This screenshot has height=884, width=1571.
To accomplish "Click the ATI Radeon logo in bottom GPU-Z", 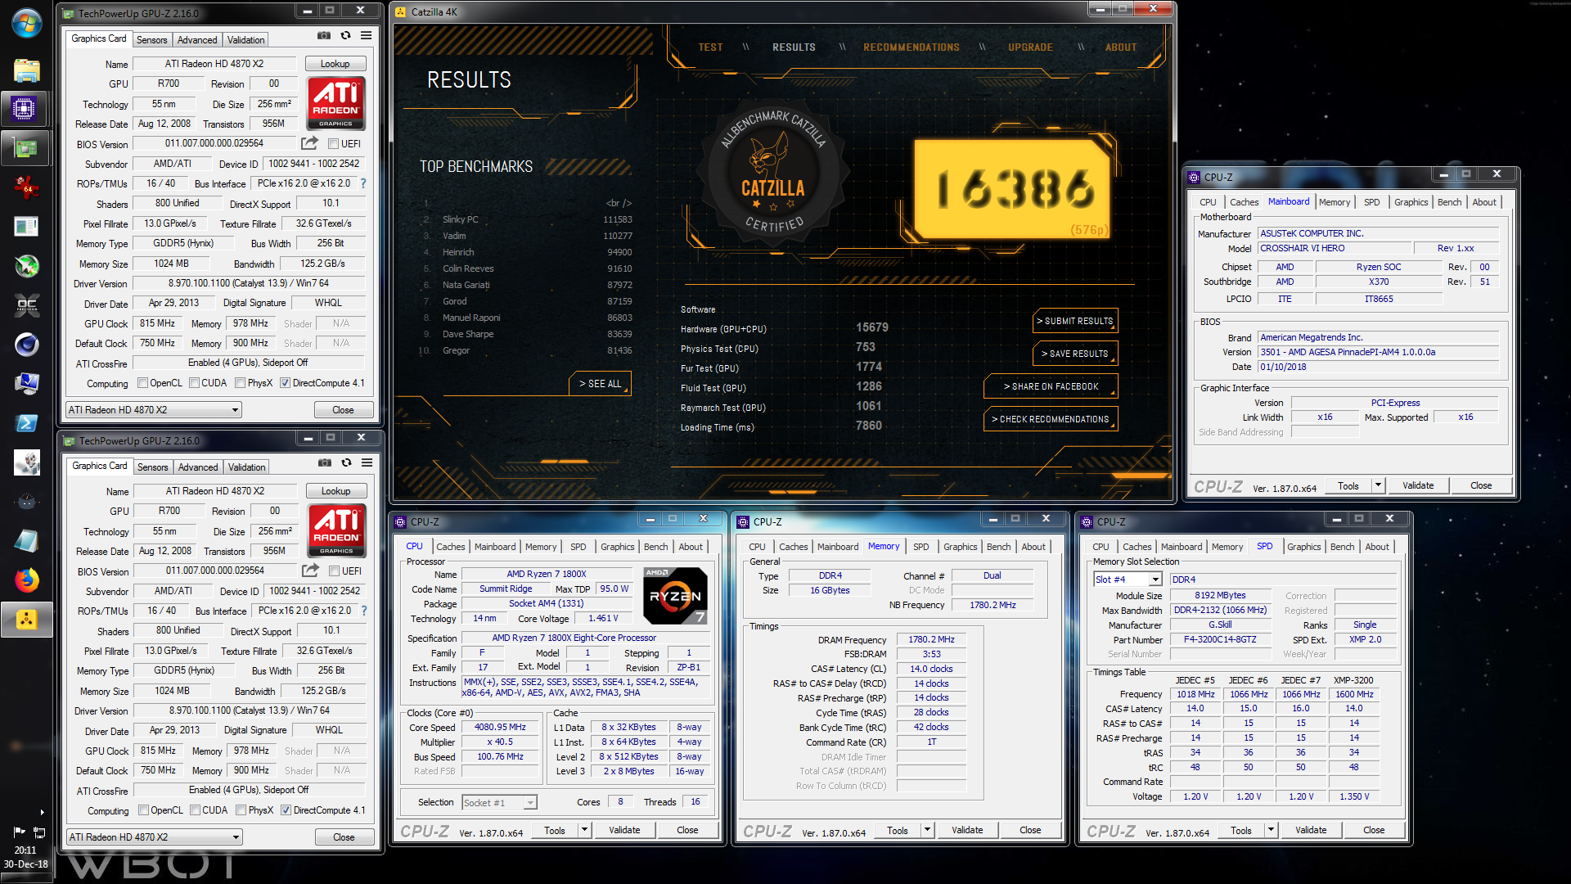I will pyautogui.click(x=336, y=530).
